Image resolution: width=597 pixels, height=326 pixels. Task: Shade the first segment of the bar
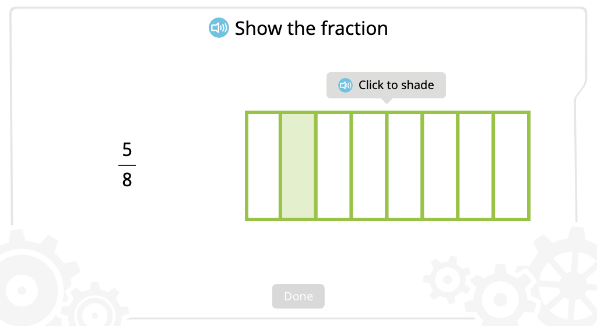pos(263,166)
